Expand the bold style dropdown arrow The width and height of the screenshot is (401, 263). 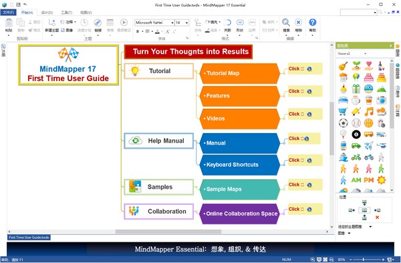(x=142, y=31)
